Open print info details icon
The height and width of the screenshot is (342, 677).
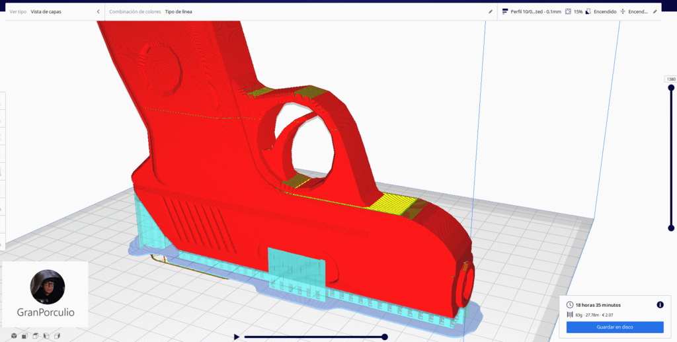660,305
